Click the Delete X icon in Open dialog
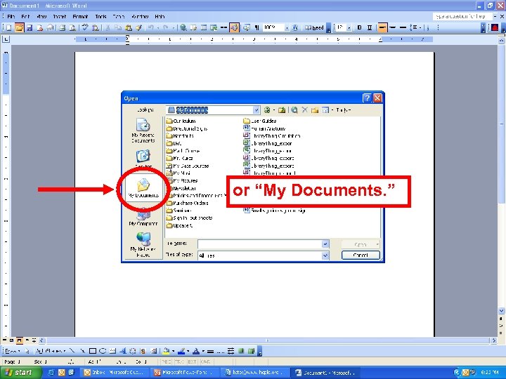The width and height of the screenshot is (506, 379). point(304,110)
